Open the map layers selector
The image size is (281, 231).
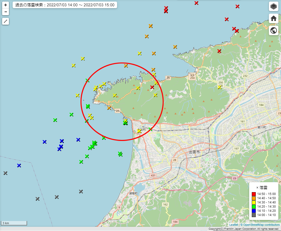[x=274, y=6]
